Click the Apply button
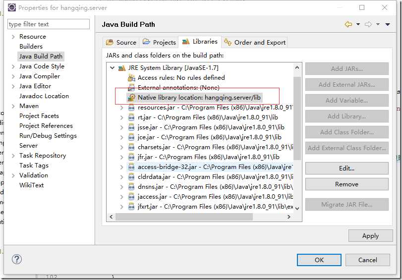Viewport: 402px width, 280px height. click(x=370, y=235)
